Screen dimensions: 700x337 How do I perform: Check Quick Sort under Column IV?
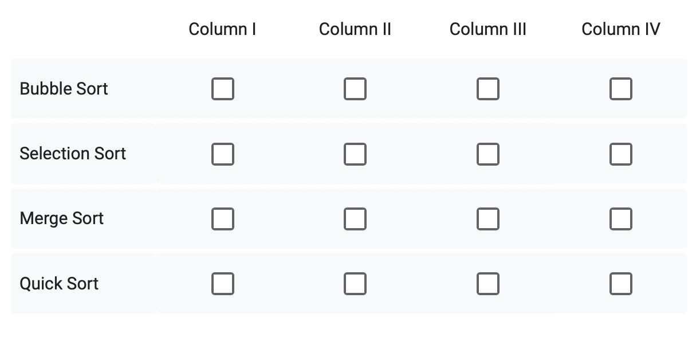click(x=621, y=283)
